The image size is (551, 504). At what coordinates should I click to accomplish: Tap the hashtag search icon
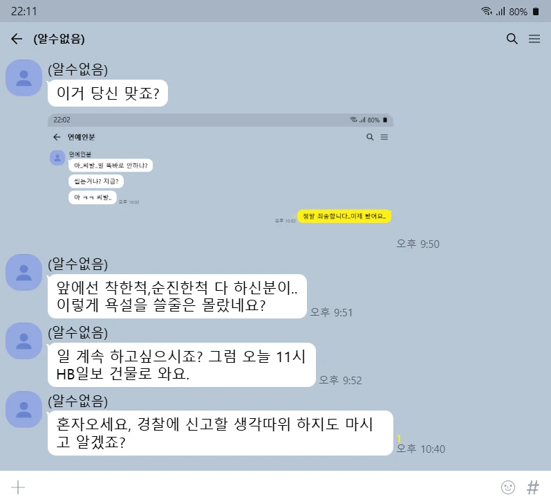point(533,487)
